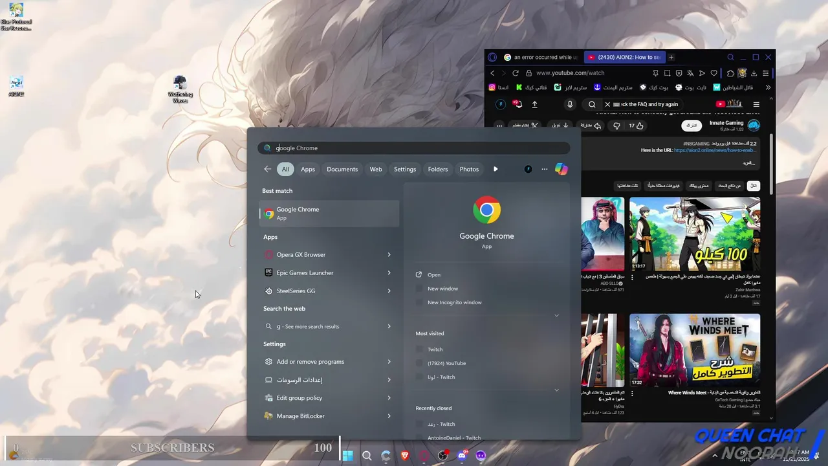Viewport: 828px width, 466px height.
Task: Expand Epic Games Launcher result chevron
Action: pyautogui.click(x=389, y=272)
